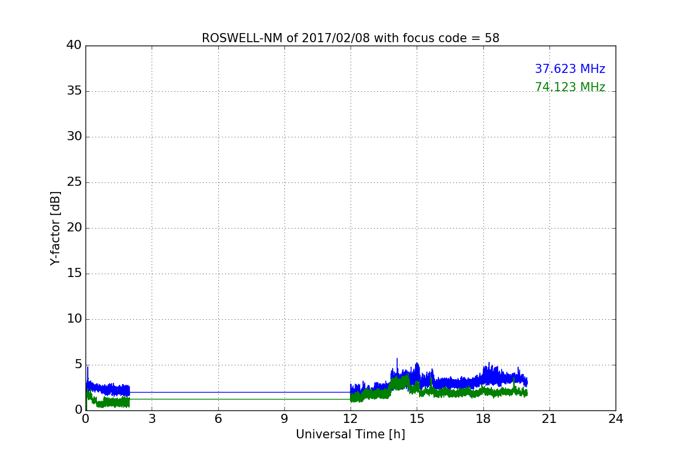684x456 pixels.
Task: Click the y-axis tick label 15
Action: [x=74, y=274]
